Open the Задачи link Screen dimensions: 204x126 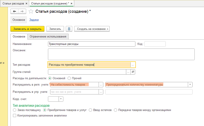(x=34, y=20)
